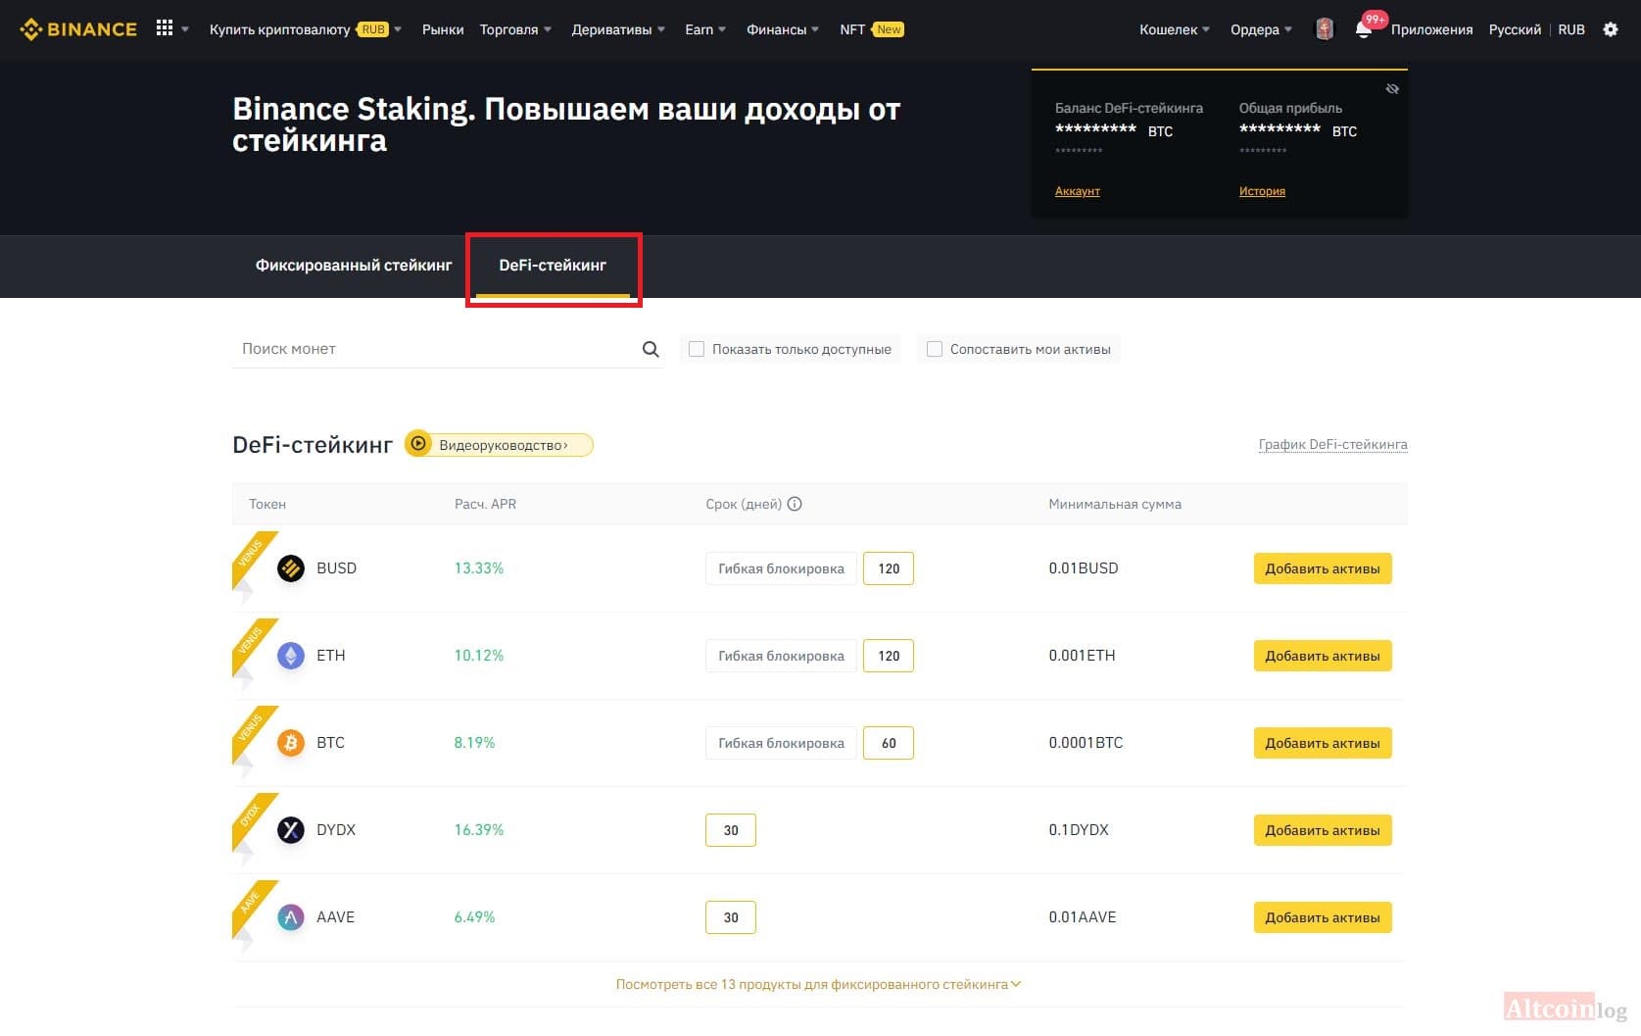1641x1036 pixels.
Task: Click the DYDX coin icon
Action: (x=291, y=830)
